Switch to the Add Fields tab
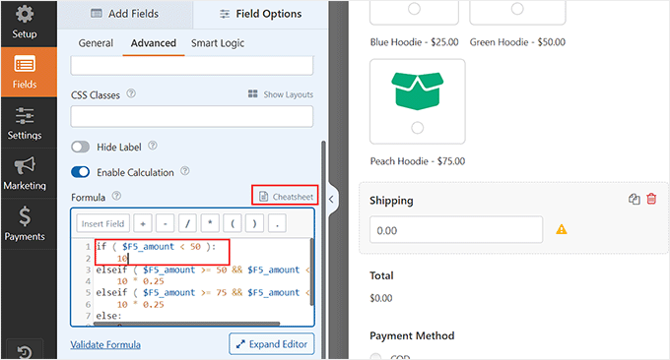Screen dimensions: 670x360 tap(125, 14)
